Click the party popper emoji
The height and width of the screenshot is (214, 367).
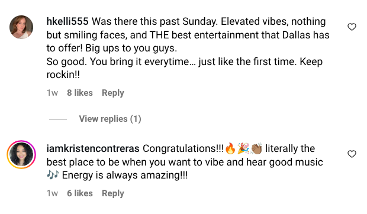(x=243, y=148)
